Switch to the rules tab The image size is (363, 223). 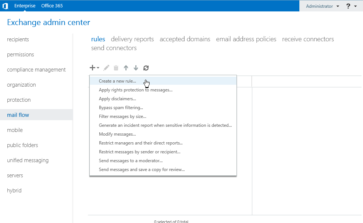tap(98, 39)
